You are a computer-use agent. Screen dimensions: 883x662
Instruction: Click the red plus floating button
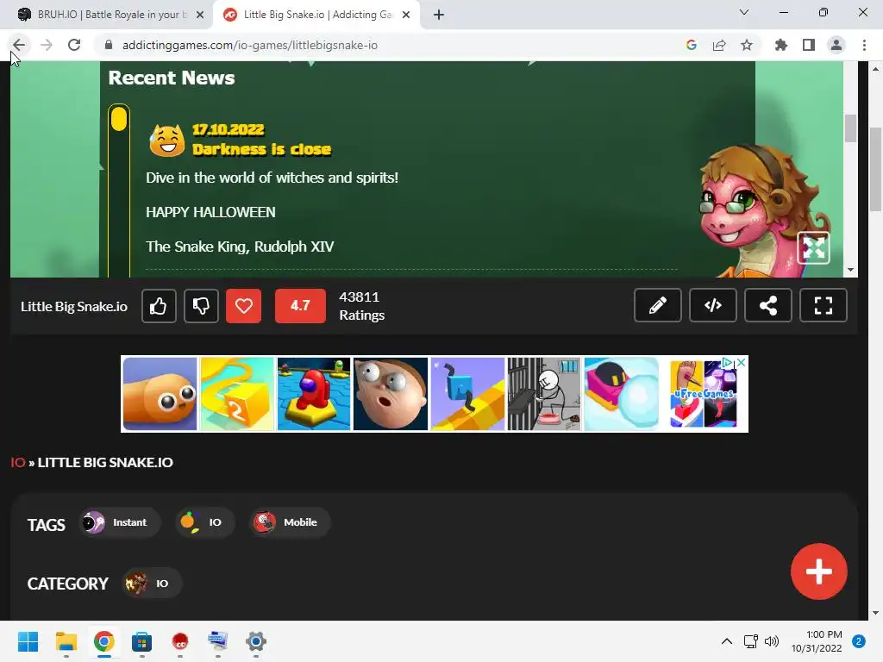click(819, 571)
